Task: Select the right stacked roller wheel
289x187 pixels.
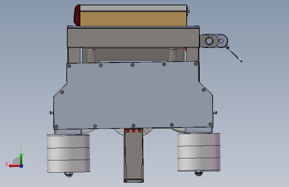Action: pyautogui.click(x=199, y=152)
